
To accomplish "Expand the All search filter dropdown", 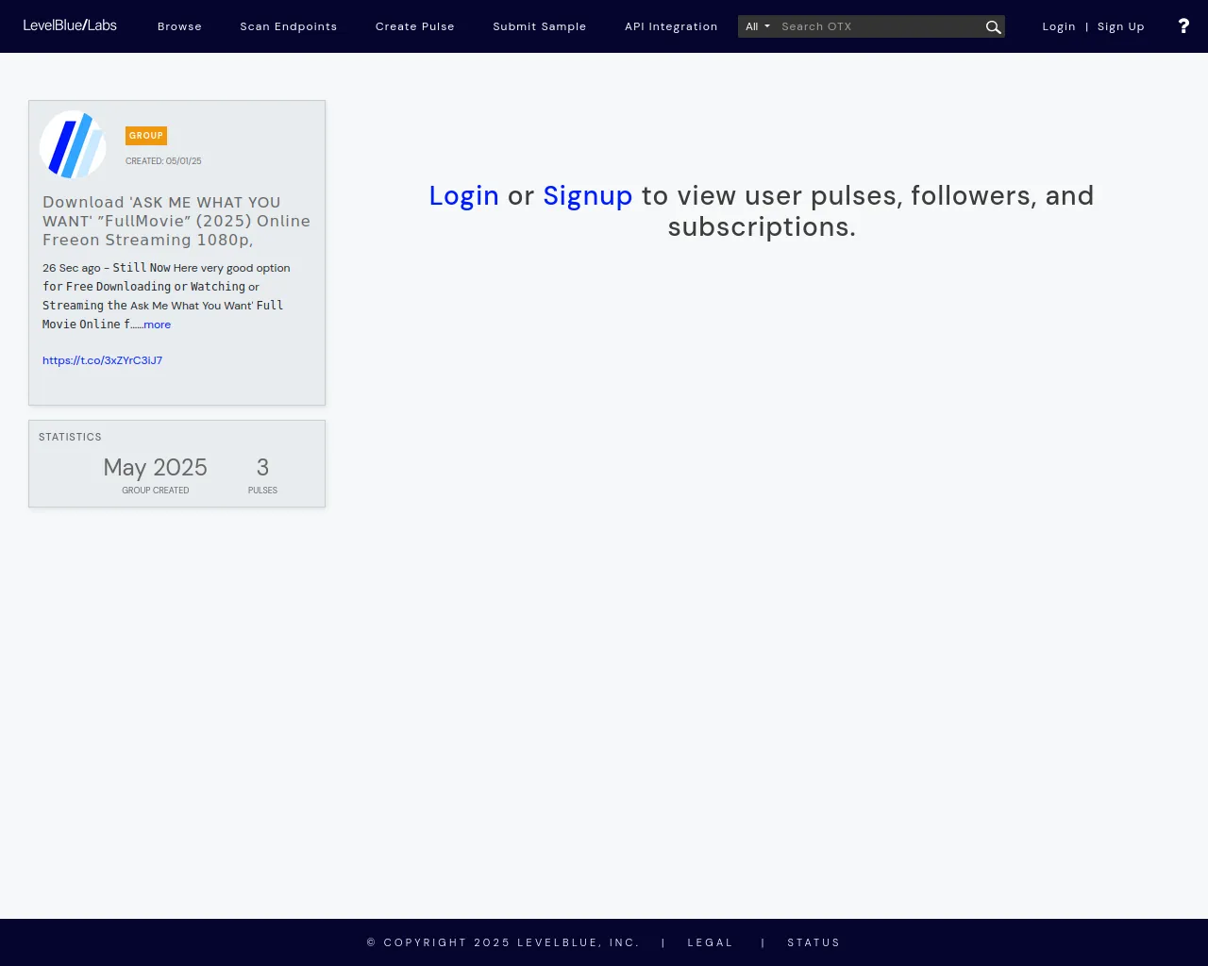I will coord(757,26).
